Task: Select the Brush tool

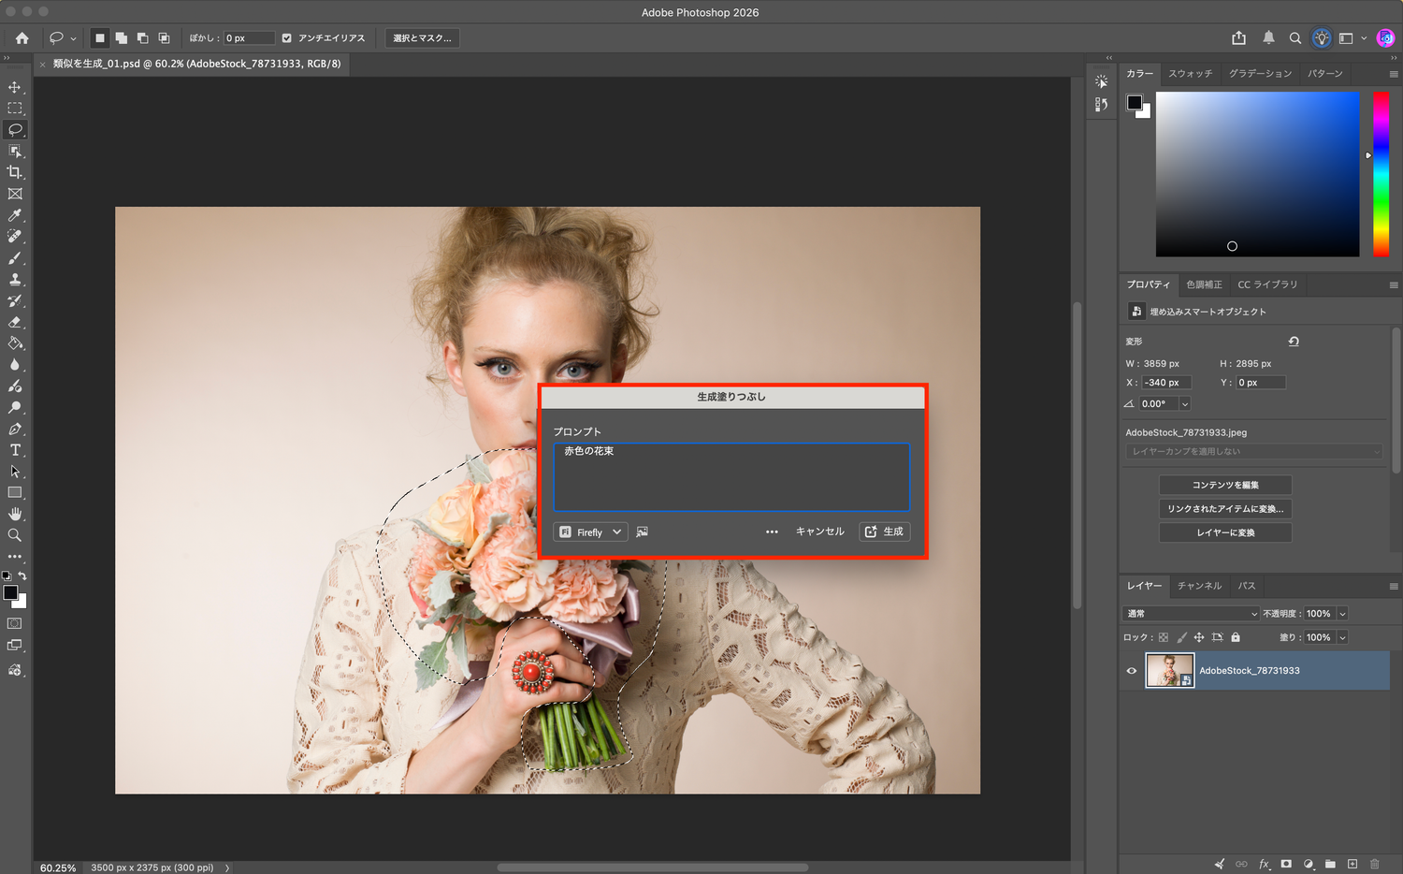Action: (15, 258)
